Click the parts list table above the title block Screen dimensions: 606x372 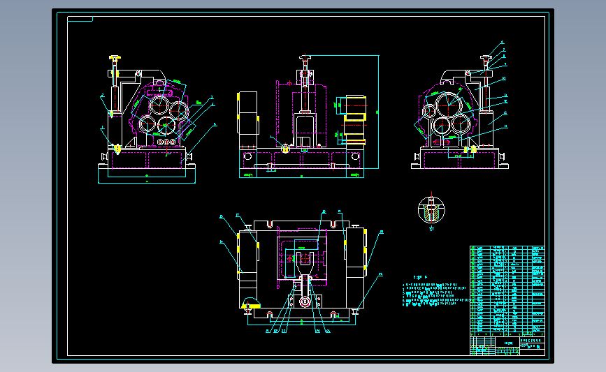coord(507,291)
